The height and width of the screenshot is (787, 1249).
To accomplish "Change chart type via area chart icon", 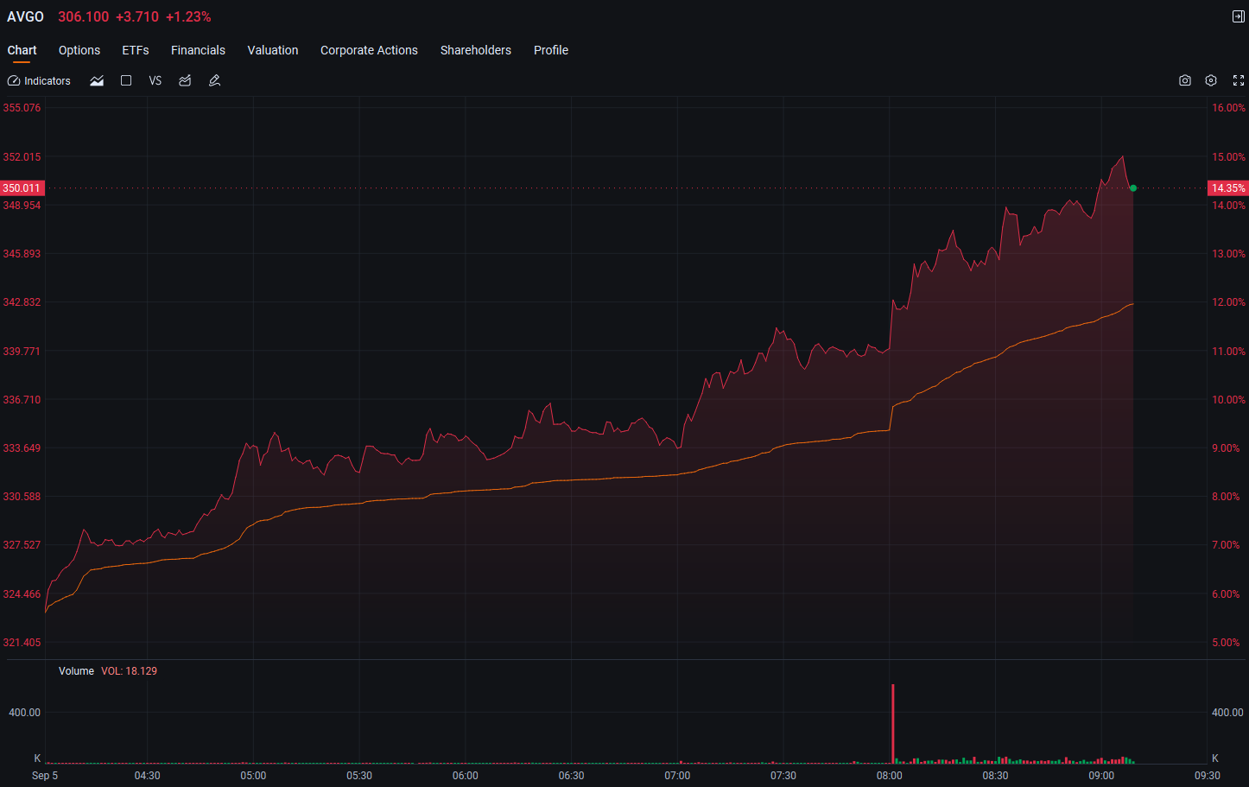I will 97,80.
